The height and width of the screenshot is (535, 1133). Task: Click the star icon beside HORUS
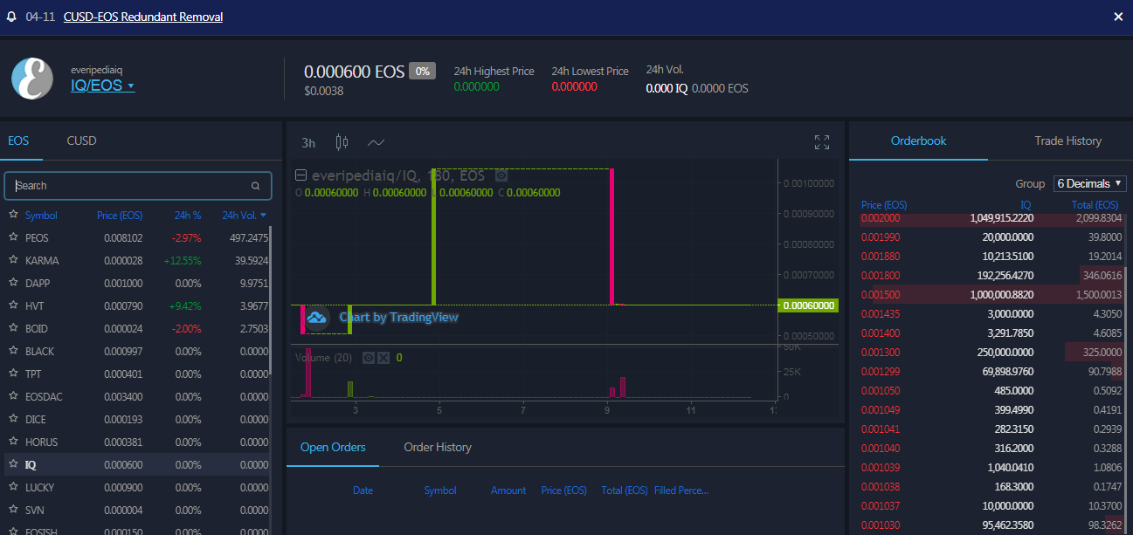13,442
